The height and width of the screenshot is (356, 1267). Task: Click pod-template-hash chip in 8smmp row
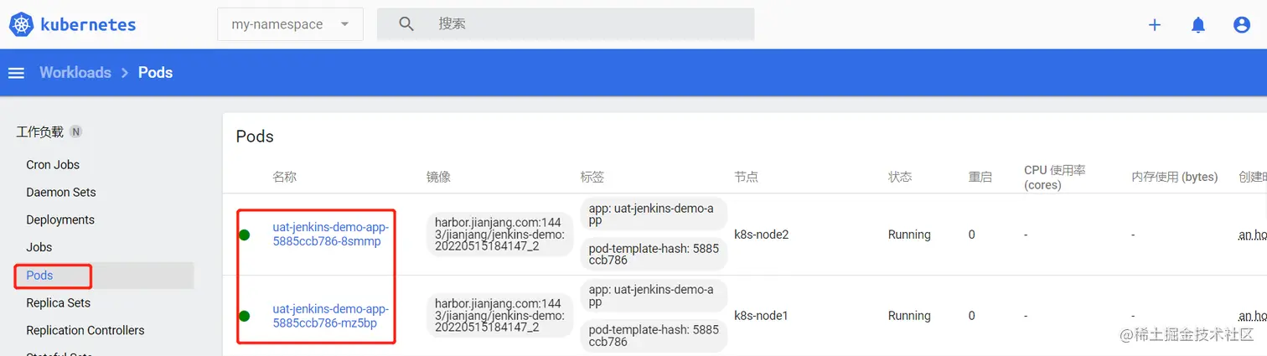pyautogui.click(x=654, y=255)
